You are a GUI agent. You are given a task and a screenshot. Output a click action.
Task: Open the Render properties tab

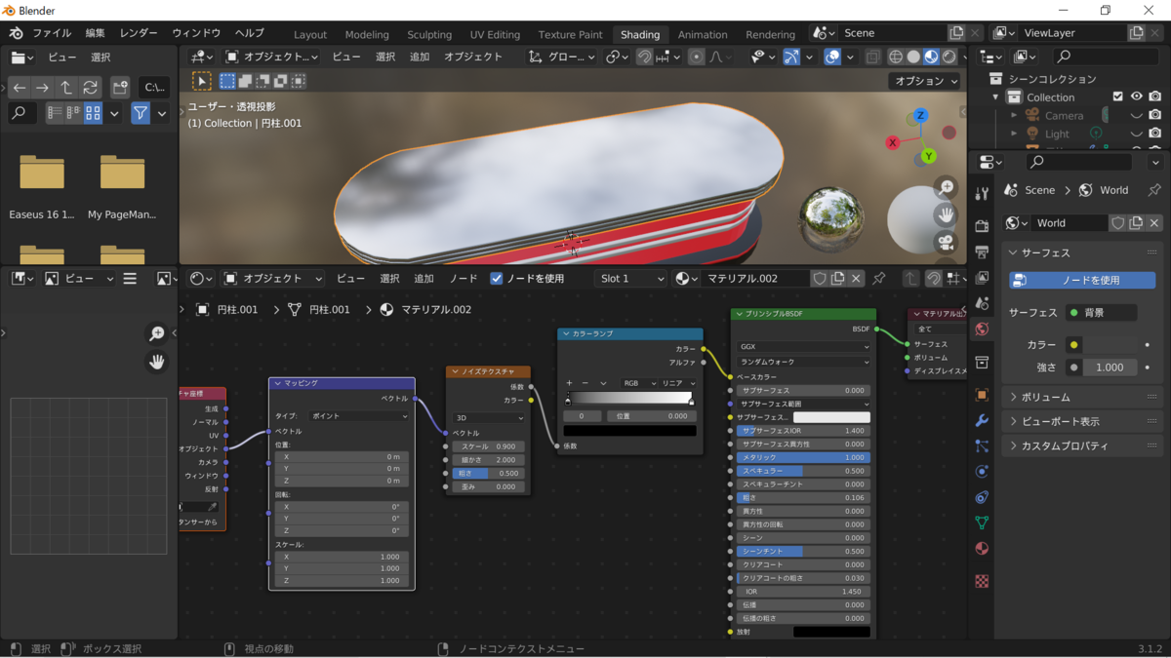point(982,226)
